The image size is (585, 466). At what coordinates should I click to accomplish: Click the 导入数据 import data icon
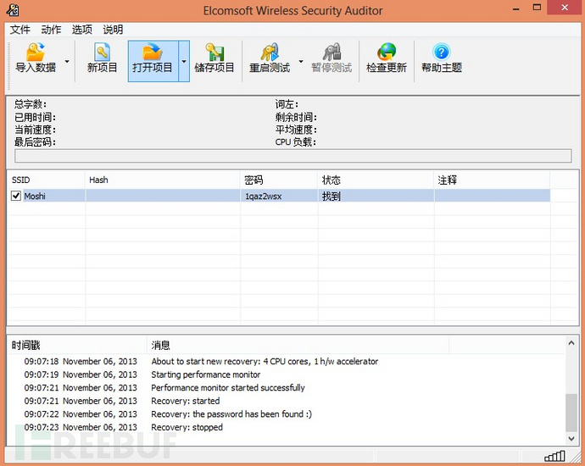click(x=36, y=53)
